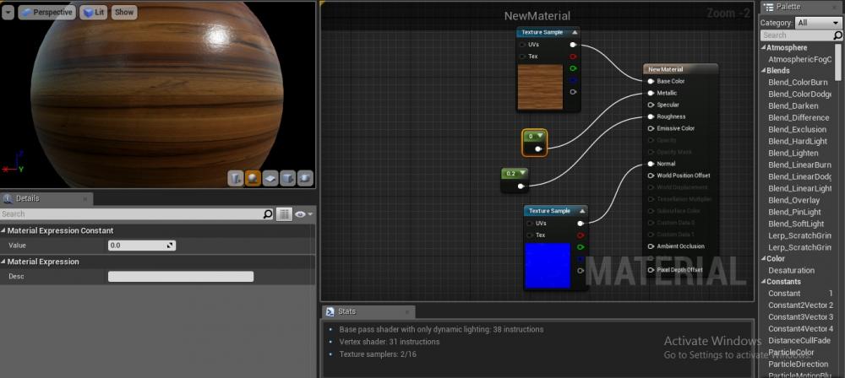Click the Specular input pin

[x=651, y=105]
